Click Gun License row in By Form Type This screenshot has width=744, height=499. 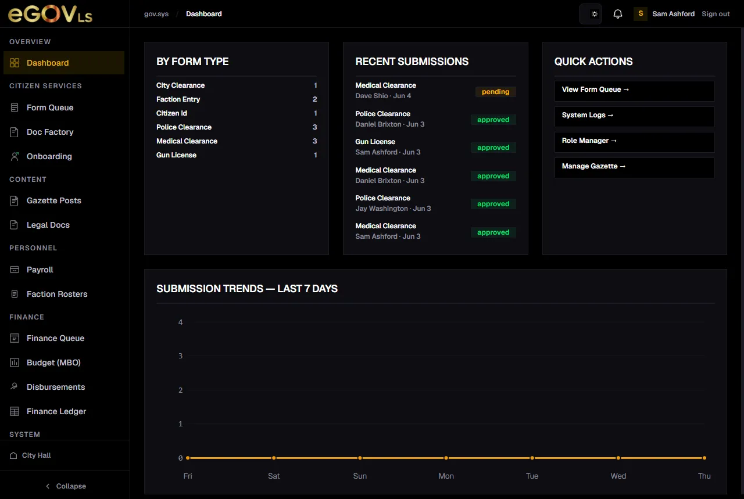pyautogui.click(x=237, y=155)
